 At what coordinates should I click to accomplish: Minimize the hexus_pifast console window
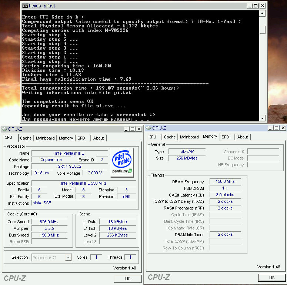[249, 6]
